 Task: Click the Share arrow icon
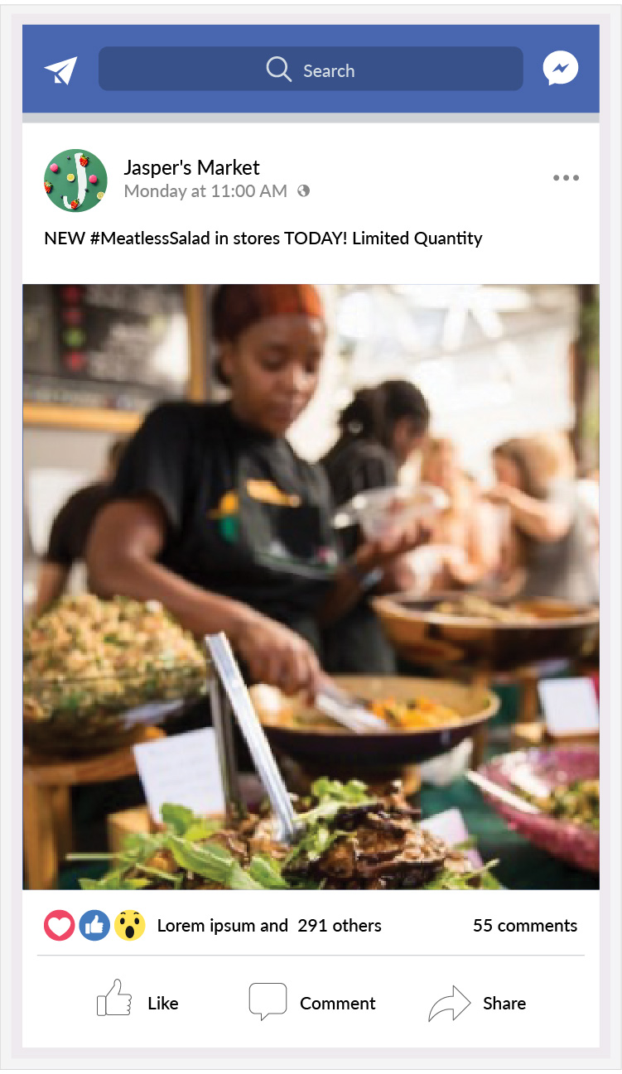point(449,1003)
